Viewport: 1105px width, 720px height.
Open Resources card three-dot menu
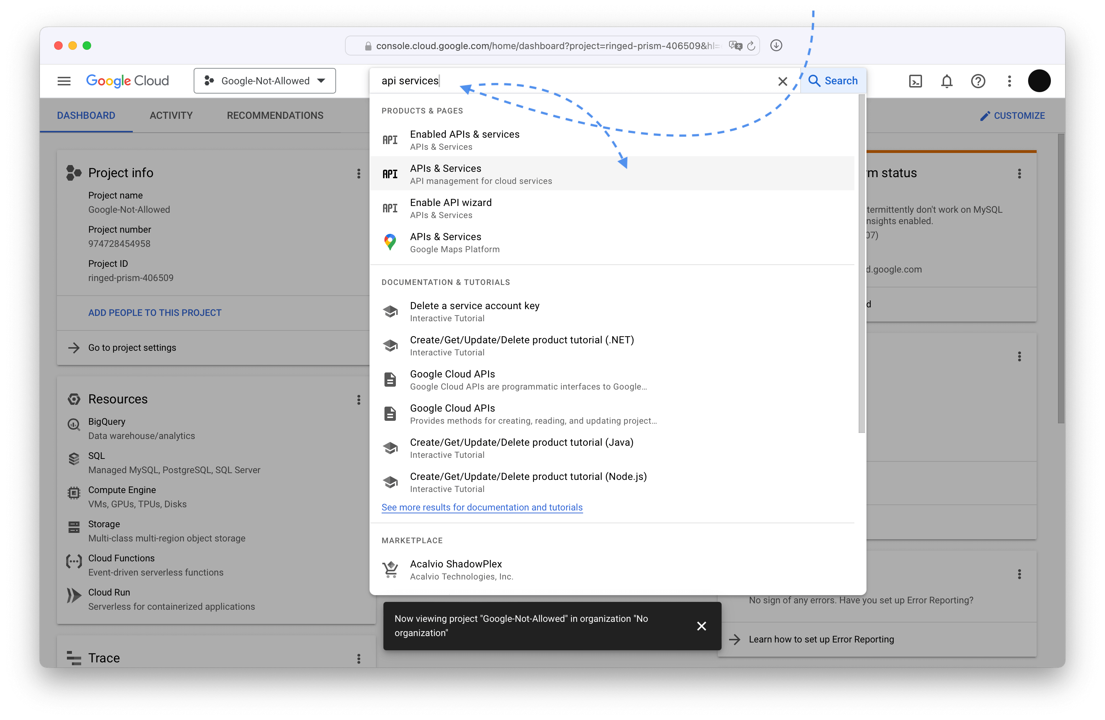pos(358,400)
